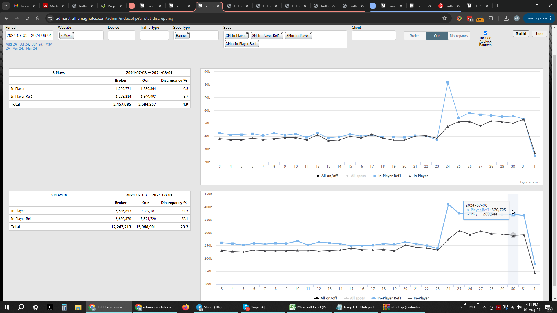The height and width of the screenshot is (313, 557).
Task: Open the Traffic Type filter dropdown
Action: 154,35
